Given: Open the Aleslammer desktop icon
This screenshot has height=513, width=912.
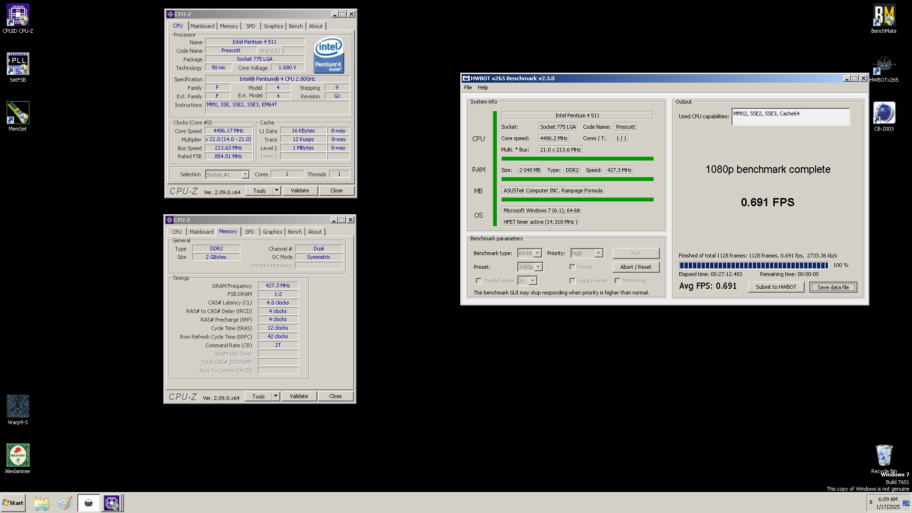Looking at the screenshot, I should (18, 459).
